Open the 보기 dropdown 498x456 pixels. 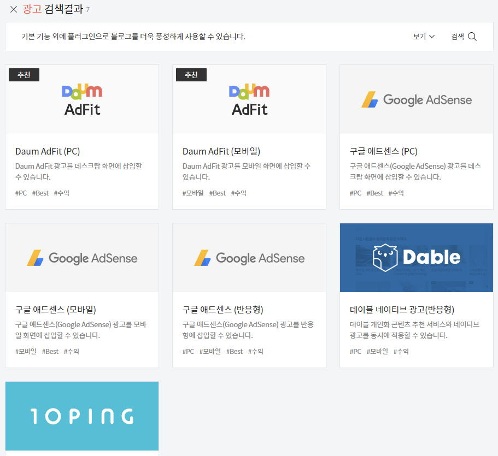424,37
